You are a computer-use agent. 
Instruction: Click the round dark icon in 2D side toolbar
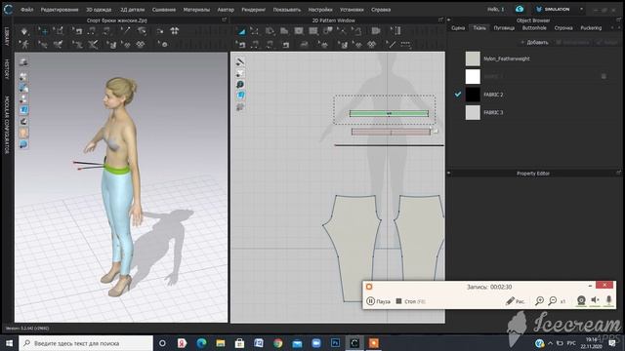240,85
